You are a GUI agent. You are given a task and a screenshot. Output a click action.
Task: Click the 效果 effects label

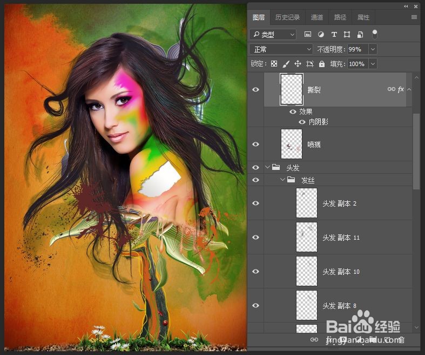(x=306, y=111)
